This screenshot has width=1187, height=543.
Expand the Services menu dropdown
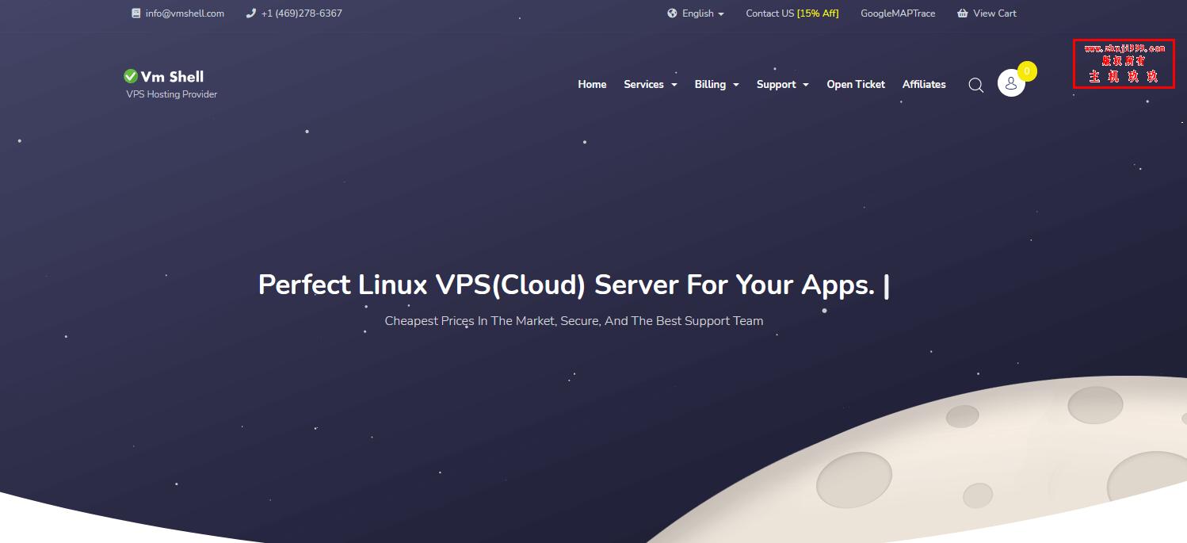point(650,84)
